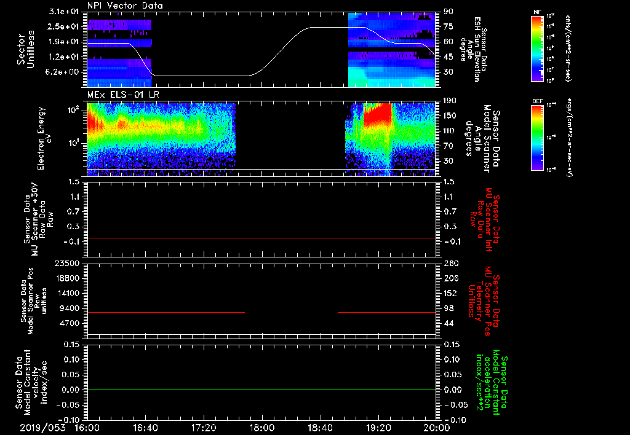Select the 19:20 time axis label
This screenshot has height=435, width=630.
378,428
